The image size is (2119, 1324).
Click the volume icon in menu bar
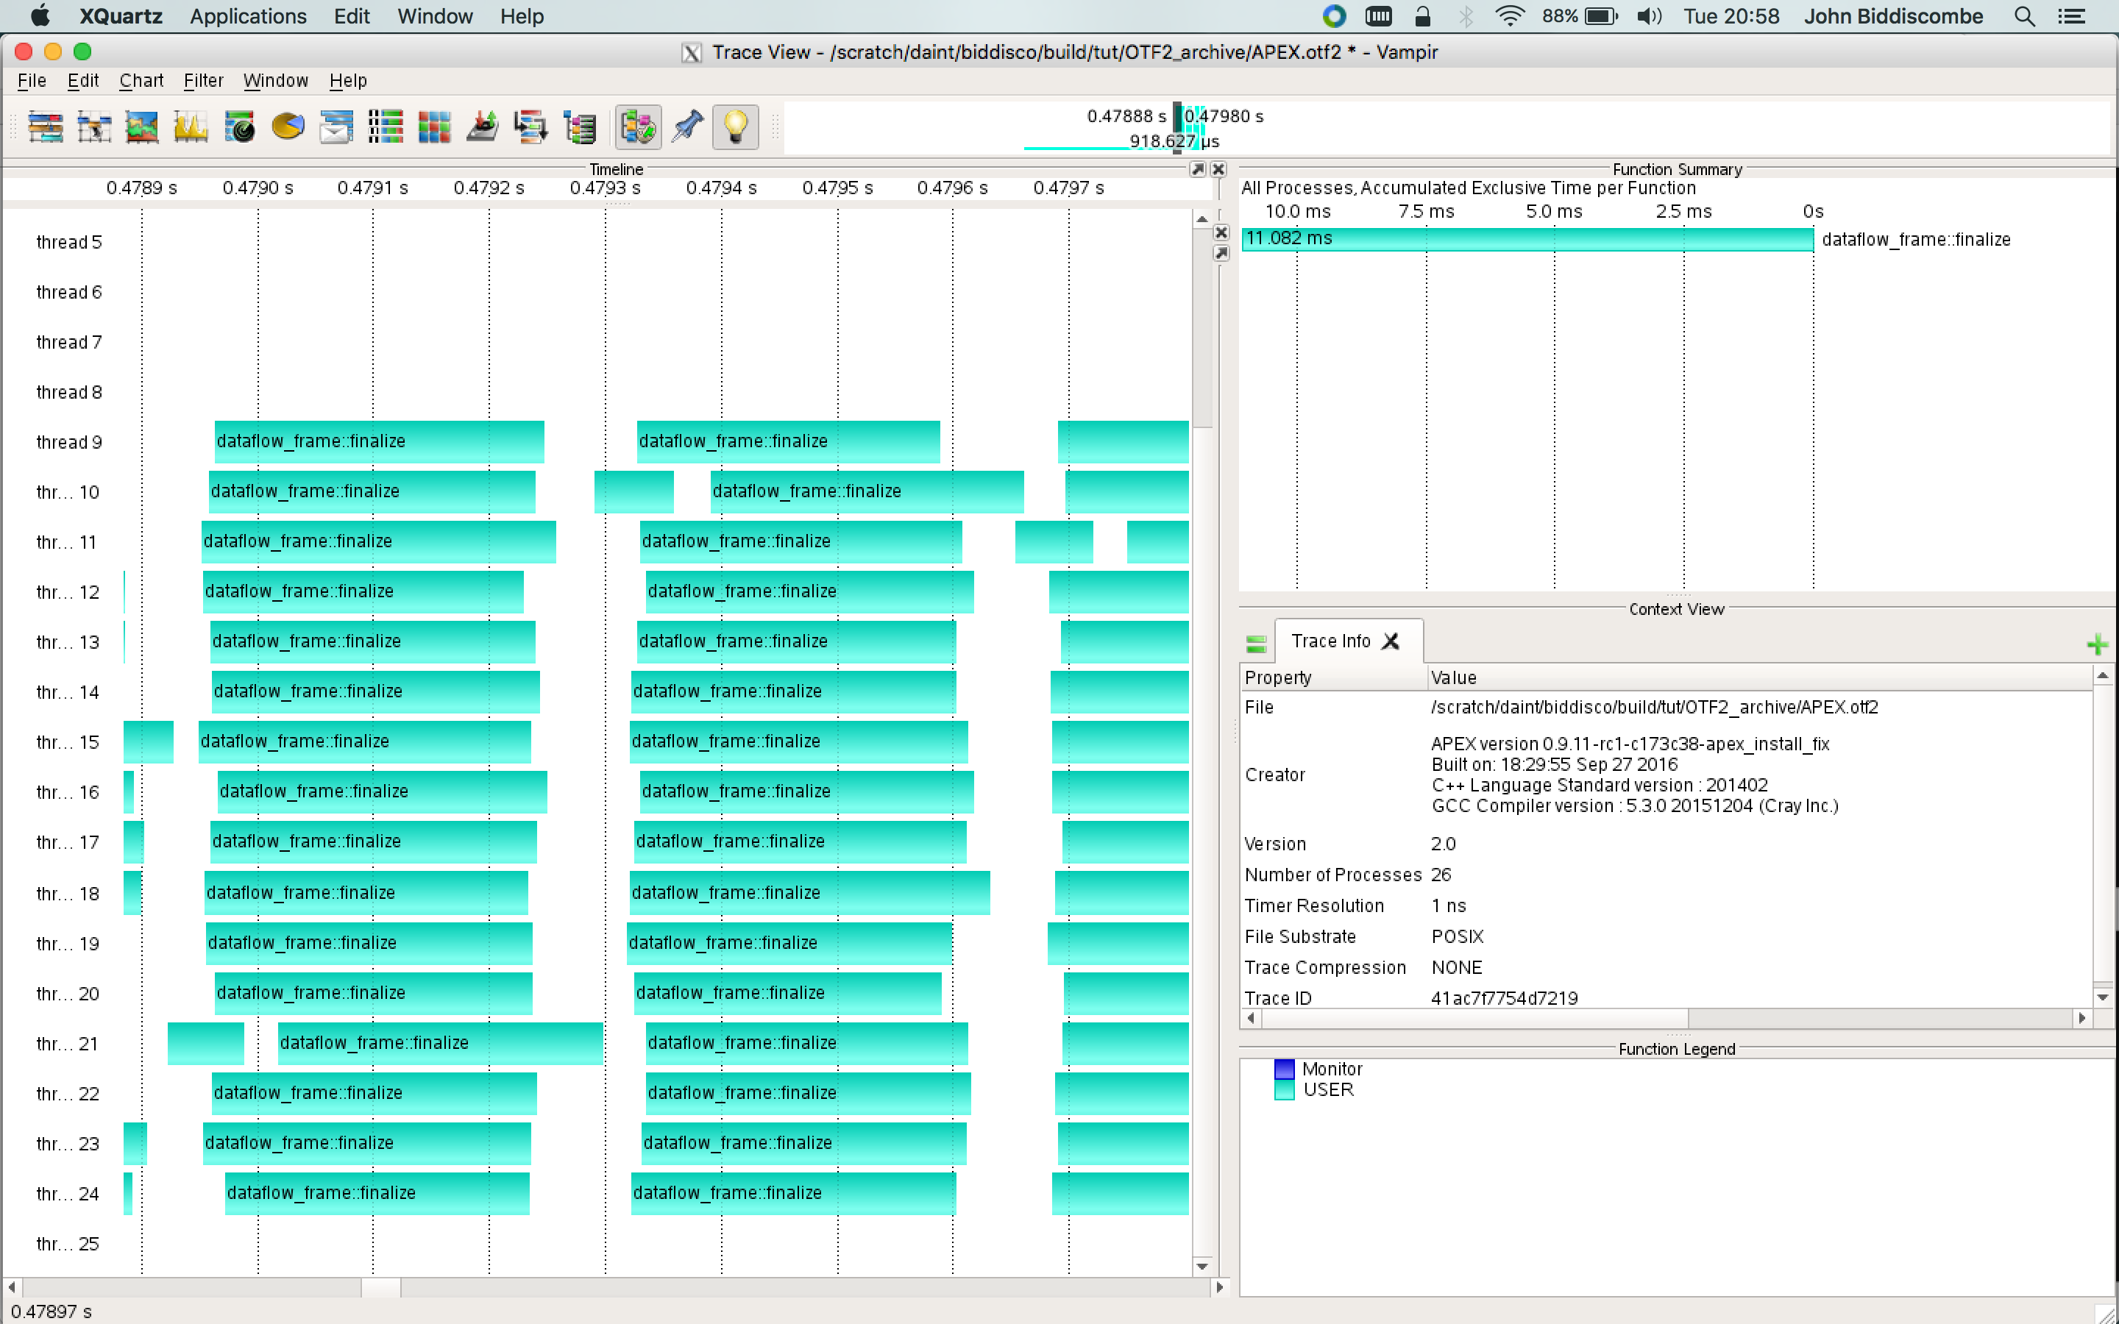1649,15
